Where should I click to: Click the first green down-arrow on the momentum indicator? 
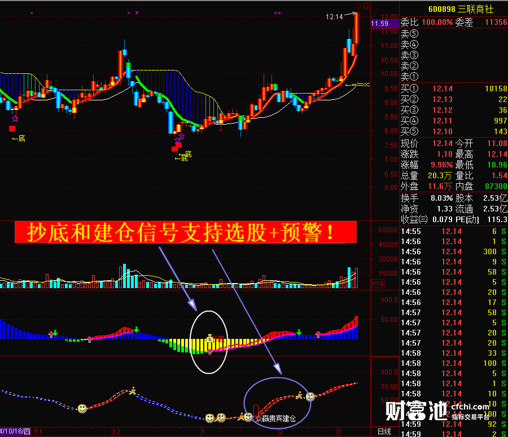(55, 333)
